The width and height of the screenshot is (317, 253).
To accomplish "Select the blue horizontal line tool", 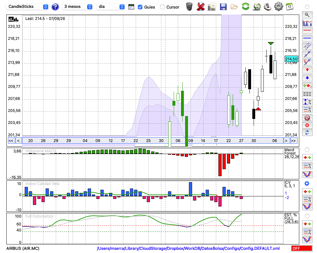I will [x=307, y=38].
